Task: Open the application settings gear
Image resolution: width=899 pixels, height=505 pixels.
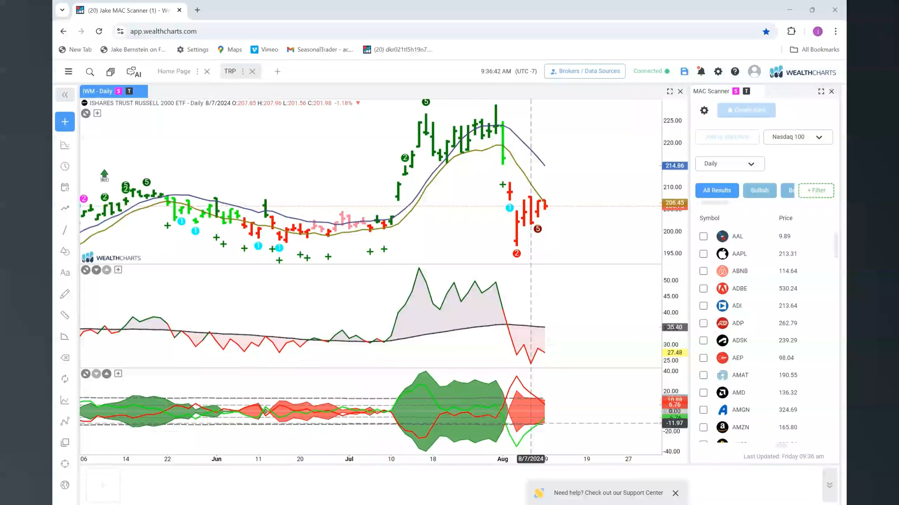Action: pyautogui.click(x=718, y=72)
